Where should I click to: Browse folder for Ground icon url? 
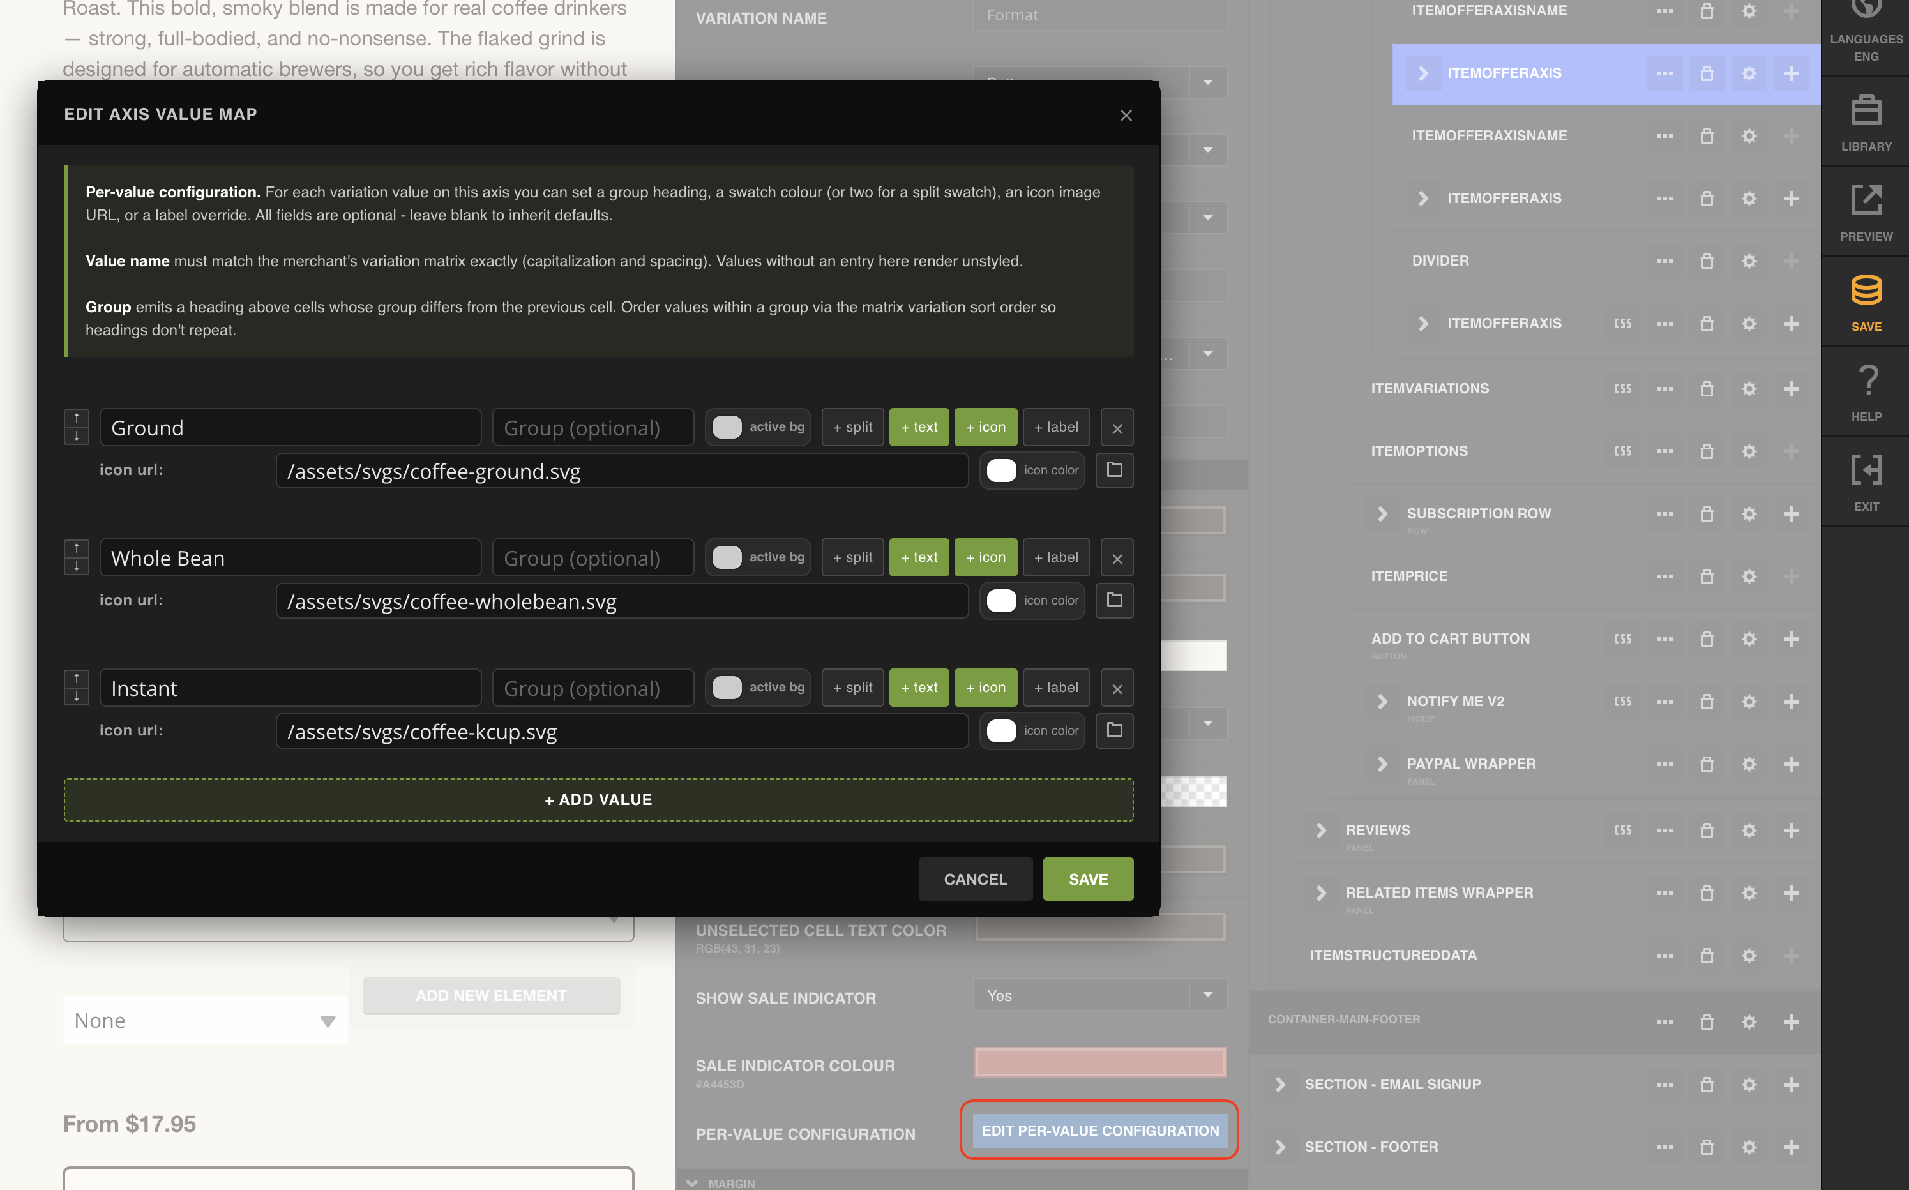click(1114, 470)
